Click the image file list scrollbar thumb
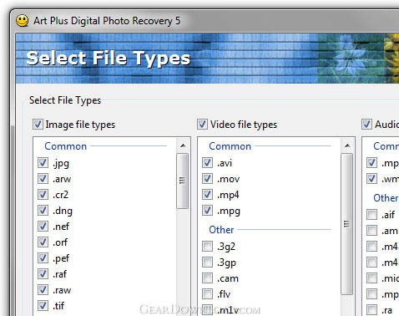The height and width of the screenshot is (316, 399). [183, 181]
